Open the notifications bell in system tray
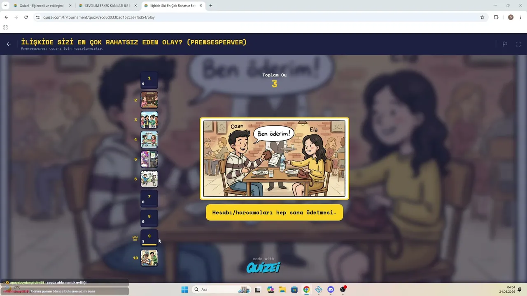 520,289
